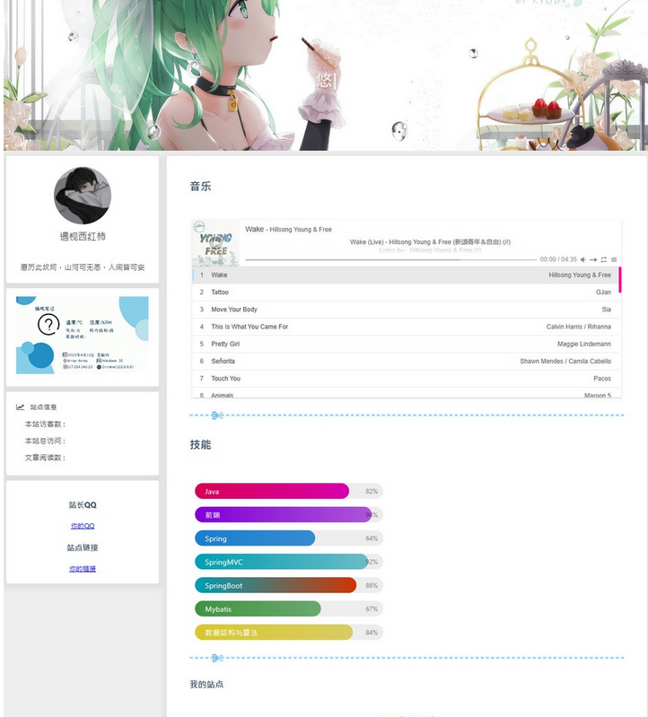The height and width of the screenshot is (717, 648).
Task: Click the question mark weather icon
Action: tap(48, 325)
